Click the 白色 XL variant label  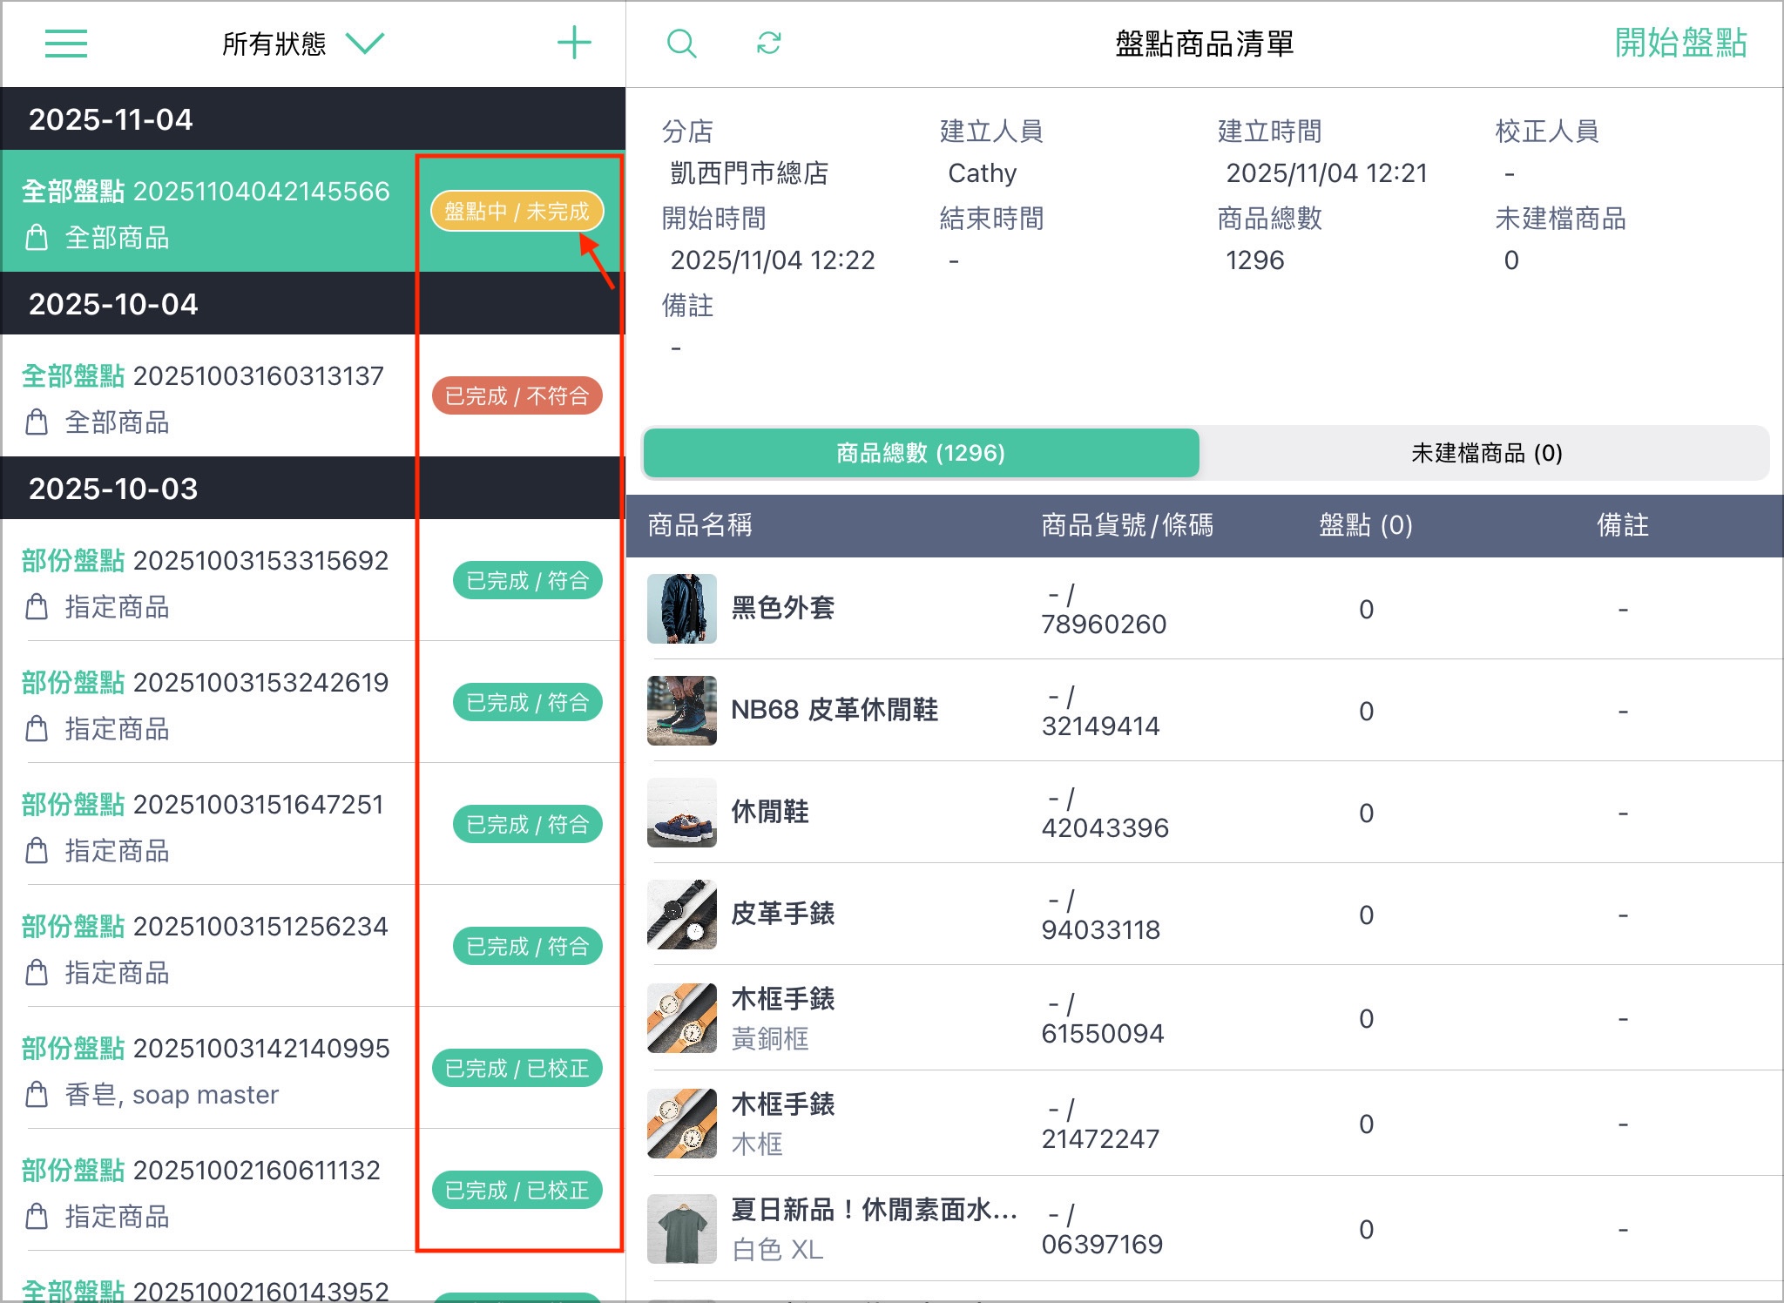[777, 1250]
